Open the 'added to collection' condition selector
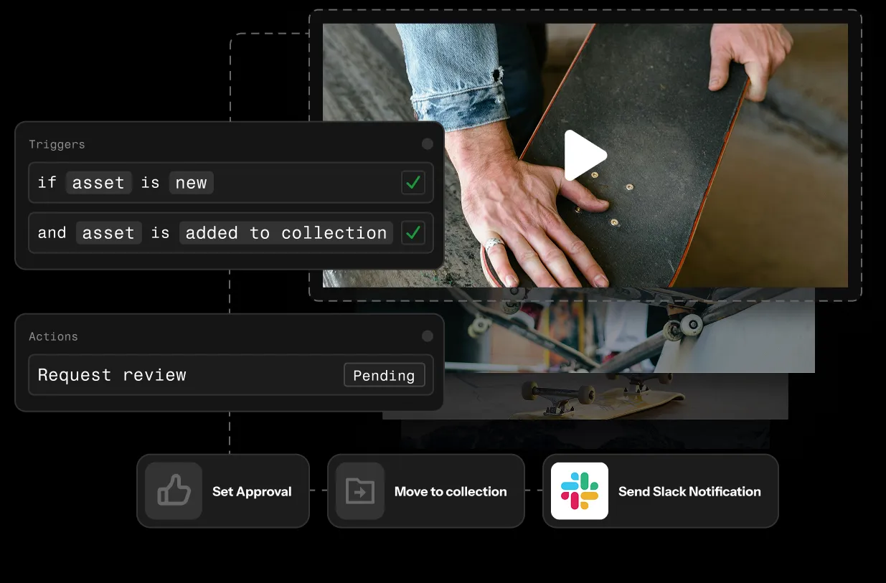Viewport: 886px width, 583px height. pyautogui.click(x=286, y=232)
